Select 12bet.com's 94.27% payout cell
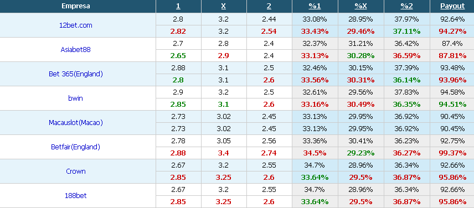This screenshot has height=208, width=474. click(452, 32)
